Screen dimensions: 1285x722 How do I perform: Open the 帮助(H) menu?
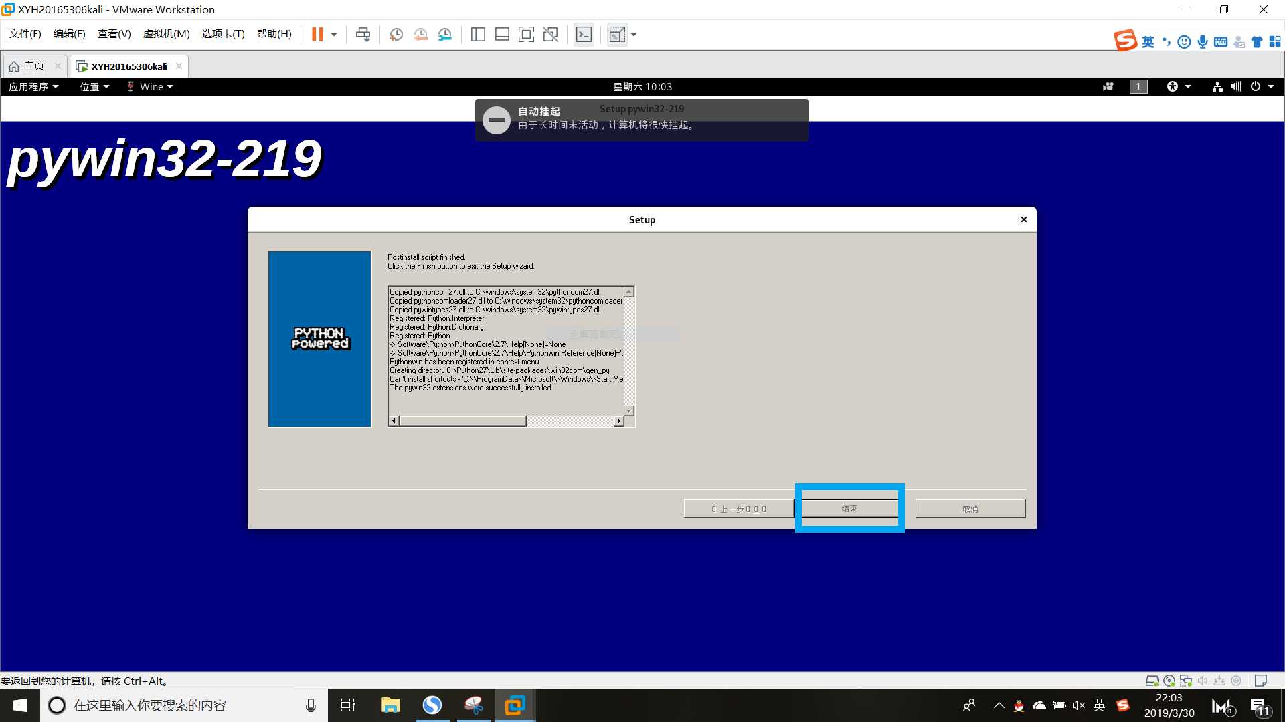[274, 34]
